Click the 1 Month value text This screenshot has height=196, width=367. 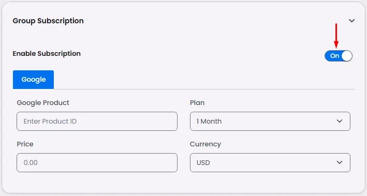pos(209,121)
